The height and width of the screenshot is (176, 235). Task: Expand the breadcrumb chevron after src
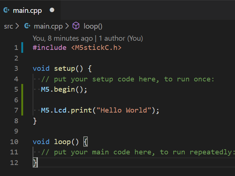18,26
